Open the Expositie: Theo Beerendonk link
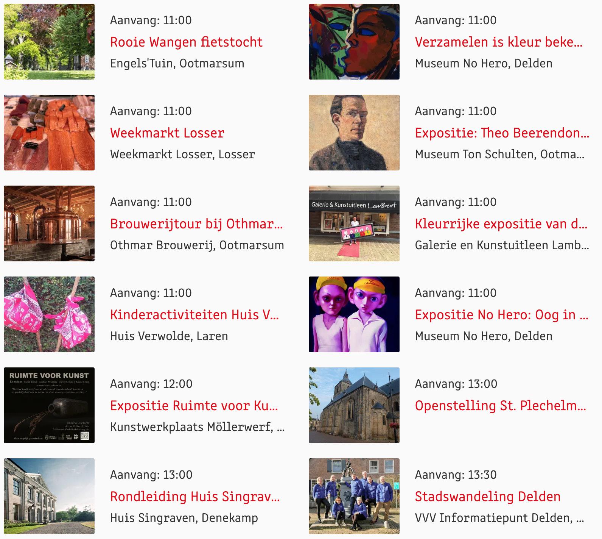Viewport: 602px width, 539px height. (502, 133)
